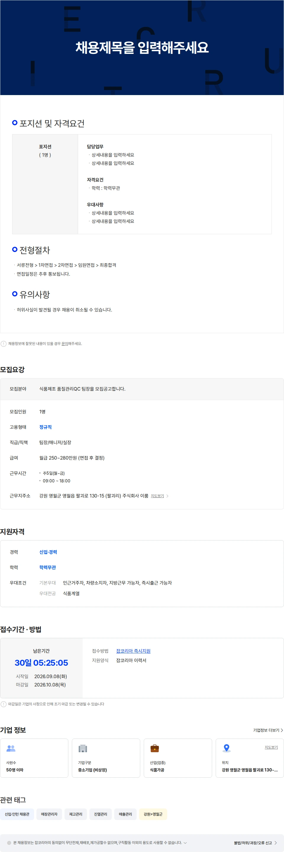Click the 잡코리아 이력서 application form text

[131, 660]
